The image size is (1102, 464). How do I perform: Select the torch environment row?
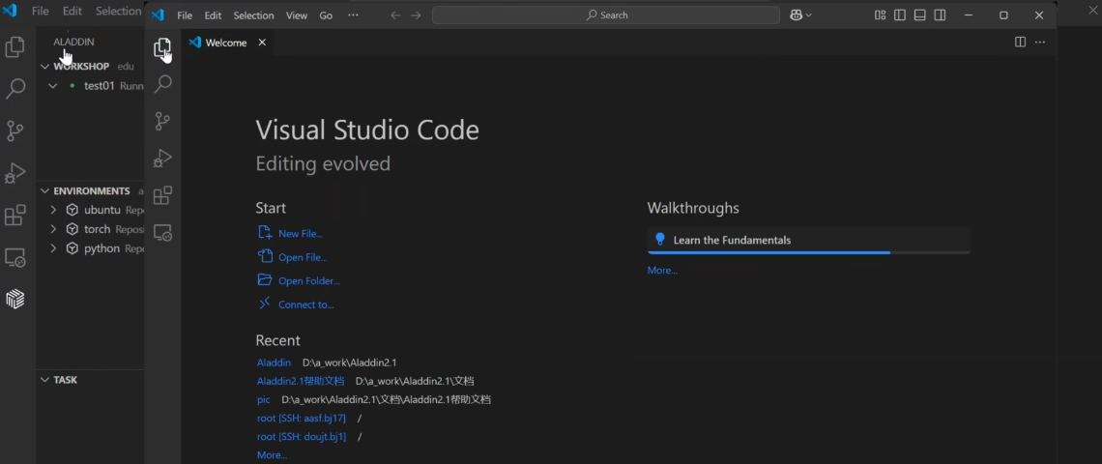click(90, 229)
